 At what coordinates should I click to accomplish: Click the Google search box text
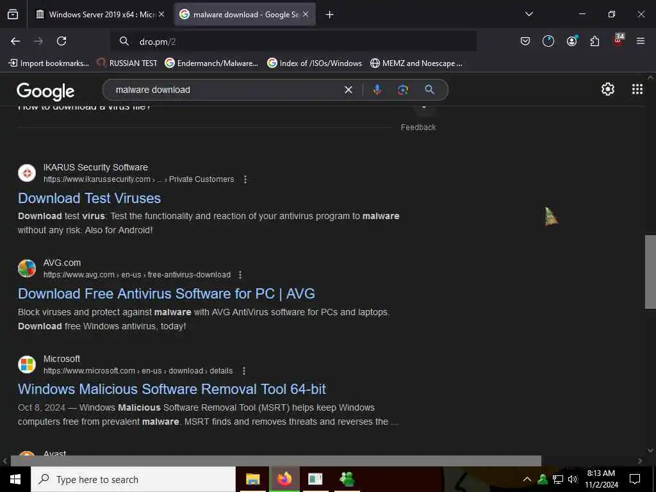point(152,90)
